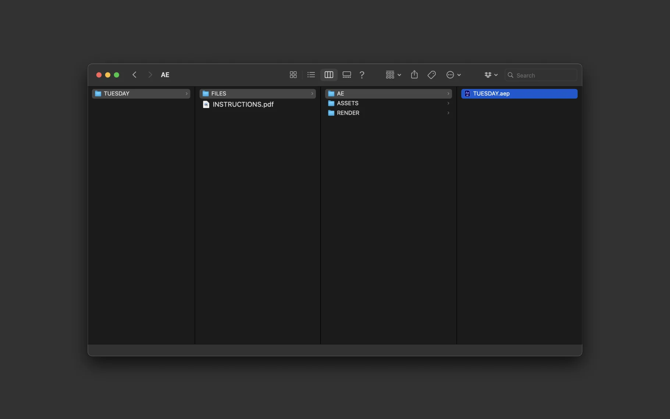Viewport: 670px width, 419px height.
Task: Open the Edit Tags button
Action: 432,75
